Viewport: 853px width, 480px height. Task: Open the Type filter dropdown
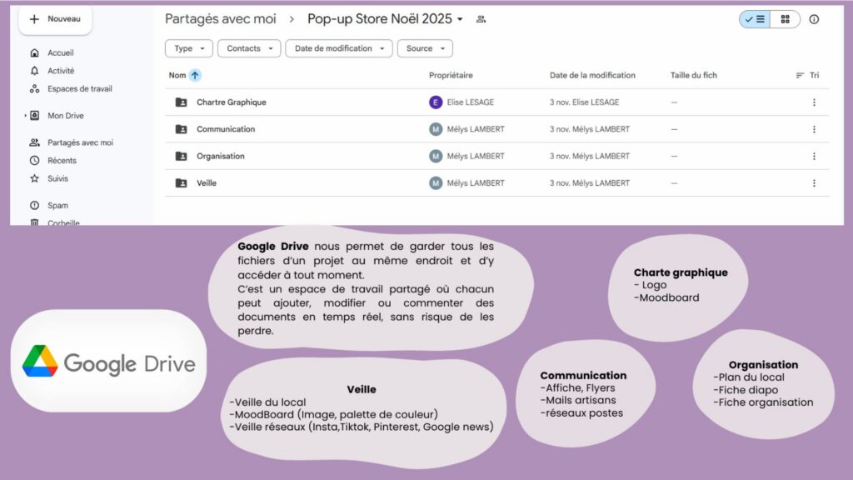point(189,48)
